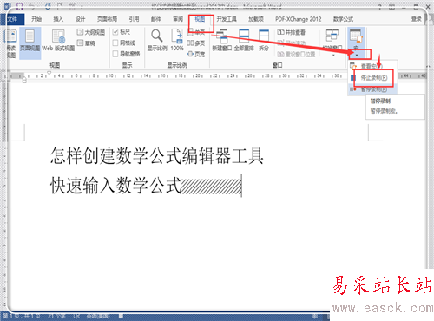Viewport: 434px width, 321px height.
Task: Open the File (文件) tab
Action: pos(12,19)
